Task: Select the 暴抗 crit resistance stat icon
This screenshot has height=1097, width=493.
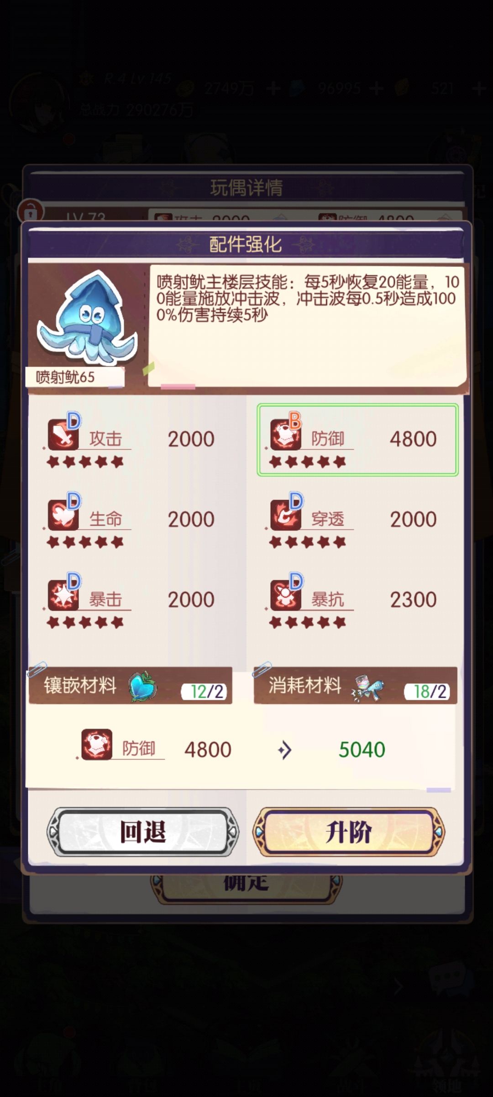Action: (x=286, y=595)
